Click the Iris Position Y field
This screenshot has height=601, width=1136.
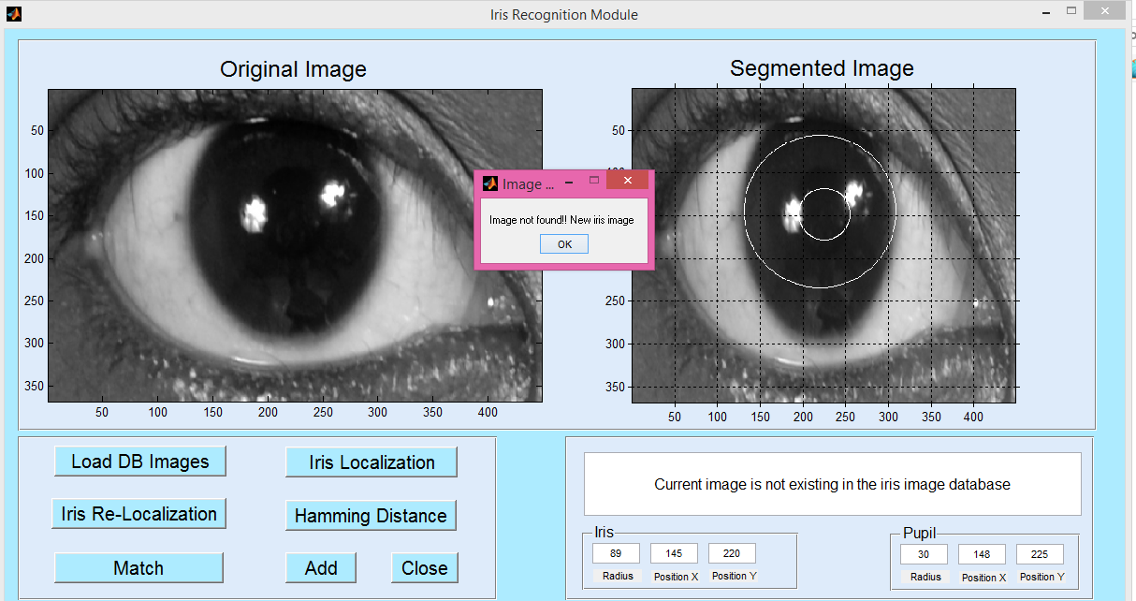pos(732,553)
